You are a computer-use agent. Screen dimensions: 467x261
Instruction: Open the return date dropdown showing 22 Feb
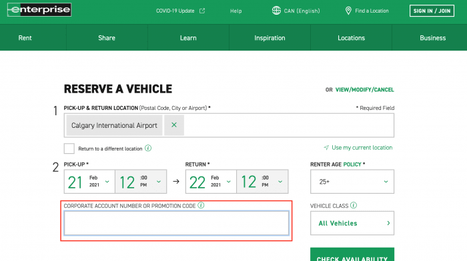click(211, 182)
